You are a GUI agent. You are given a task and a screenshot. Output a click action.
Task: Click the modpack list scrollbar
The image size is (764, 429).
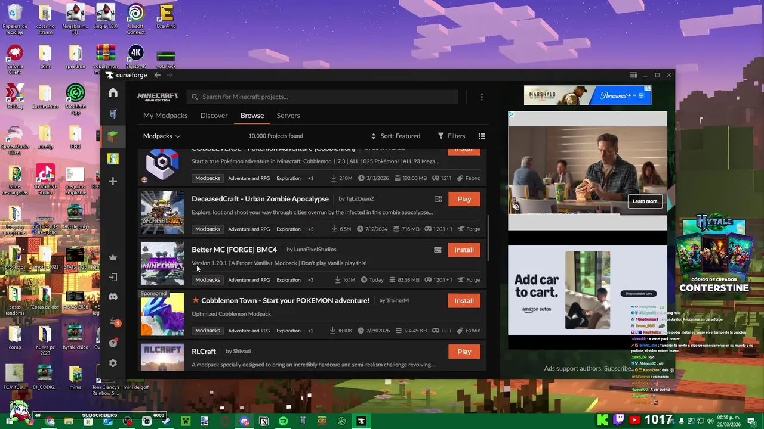tap(489, 238)
